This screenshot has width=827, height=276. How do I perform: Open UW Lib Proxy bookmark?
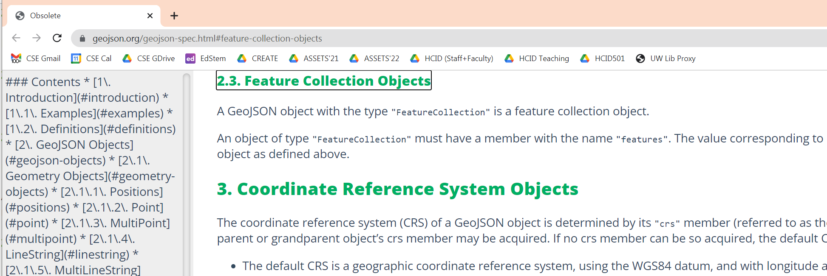pos(666,59)
